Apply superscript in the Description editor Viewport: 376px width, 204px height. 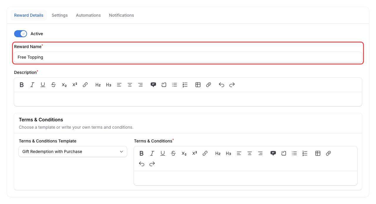(x=74, y=84)
